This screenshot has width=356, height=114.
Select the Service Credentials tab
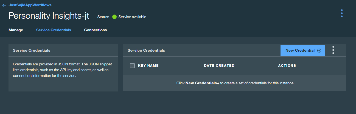(54, 30)
